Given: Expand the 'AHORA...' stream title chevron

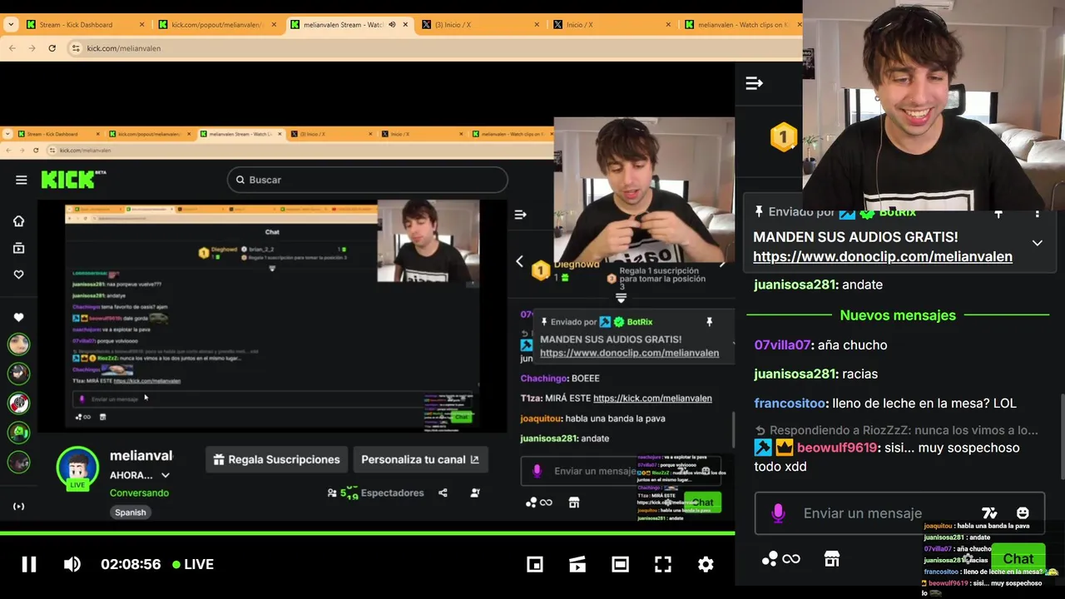Looking at the screenshot, I should pos(166,475).
